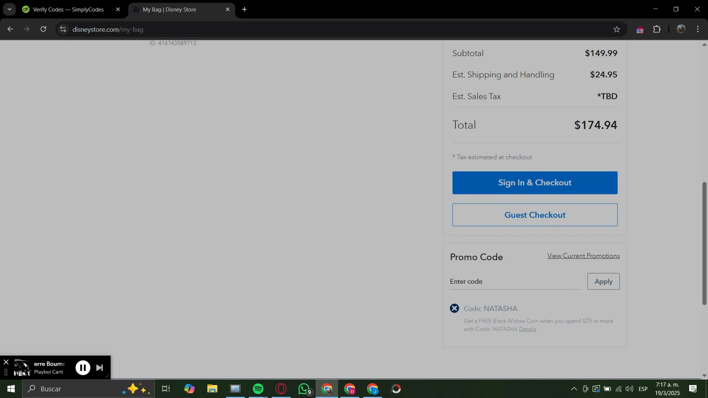Click the Buscar taskbar search box

coord(88,389)
